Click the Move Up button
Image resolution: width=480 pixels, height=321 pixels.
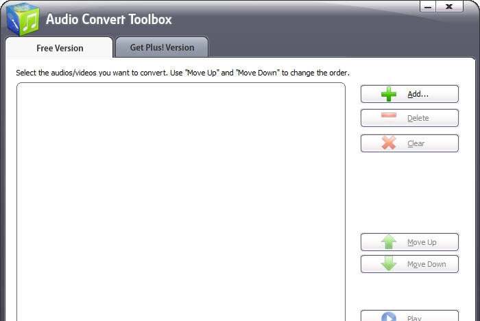[x=409, y=242]
